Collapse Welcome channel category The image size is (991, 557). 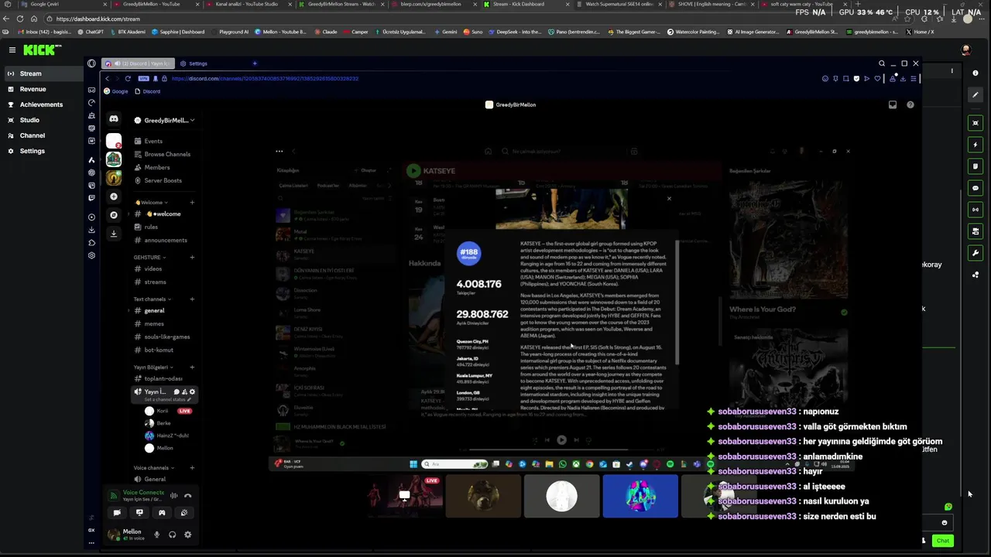click(x=152, y=203)
